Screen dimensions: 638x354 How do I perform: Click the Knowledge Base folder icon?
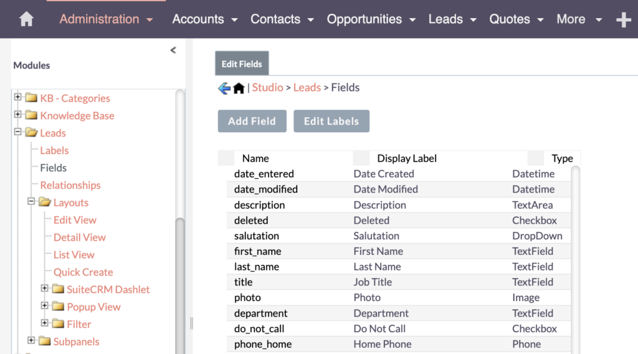click(x=31, y=115)
